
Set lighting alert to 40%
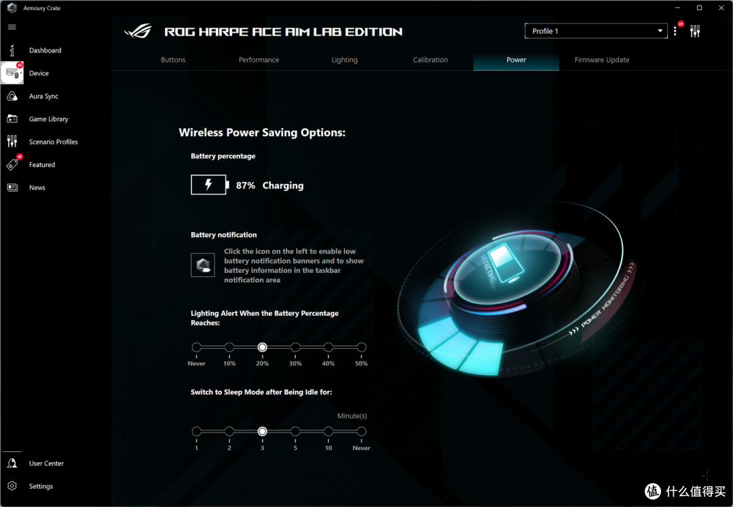(328, 348)
